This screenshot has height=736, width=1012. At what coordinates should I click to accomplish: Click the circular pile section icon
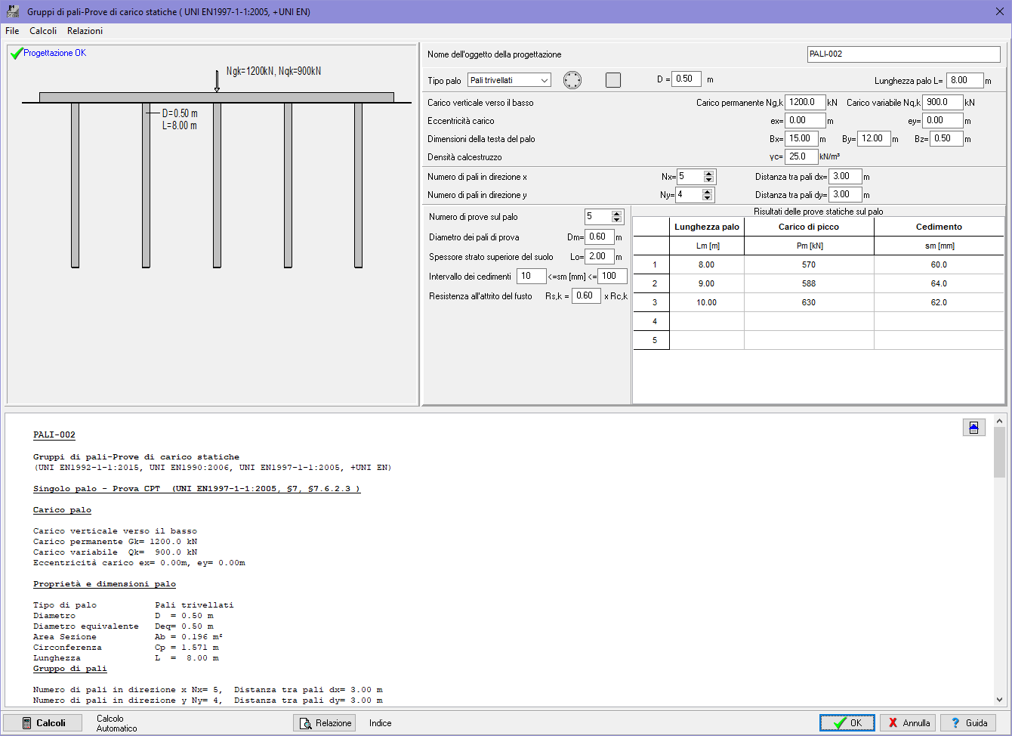[x=572, y=80]
